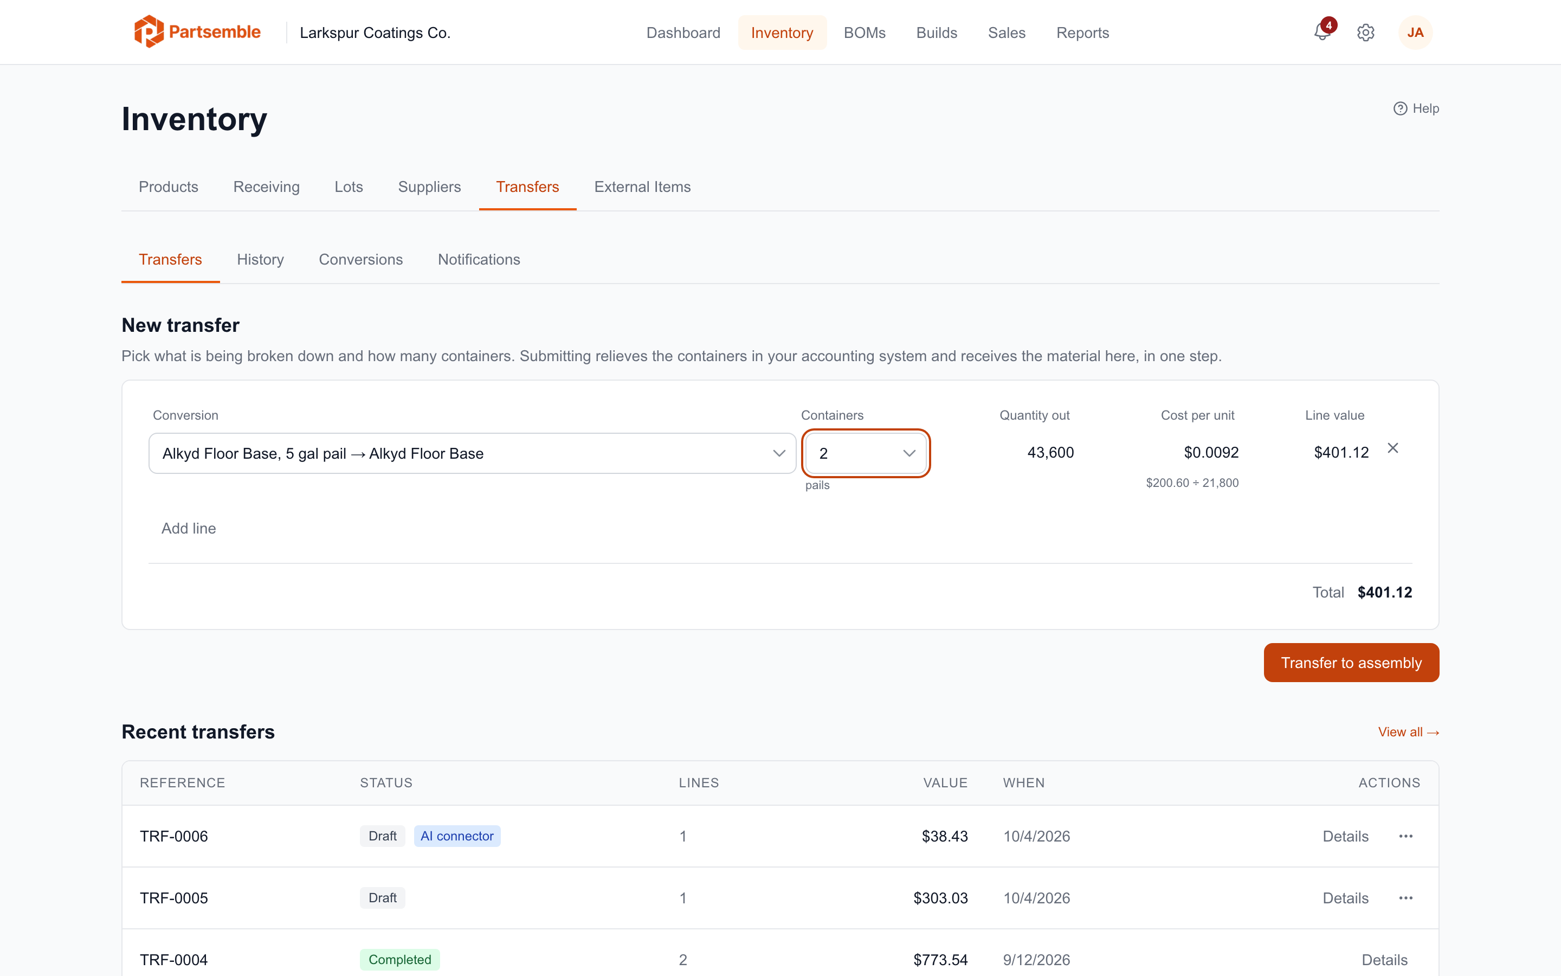1561x976 pixels.
Task: Click the Larkspur Coatings Co. company name
Action: (x=375, y=33)
